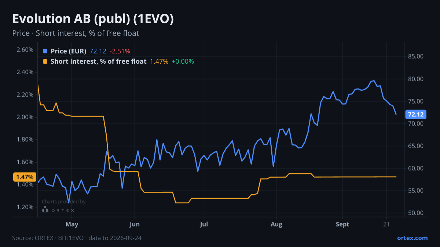
Task: Click the 70.00 right axis label
Action: pyautogui.click(x=416, y=124)
